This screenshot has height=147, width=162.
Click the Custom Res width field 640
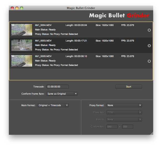click(112, 127)
